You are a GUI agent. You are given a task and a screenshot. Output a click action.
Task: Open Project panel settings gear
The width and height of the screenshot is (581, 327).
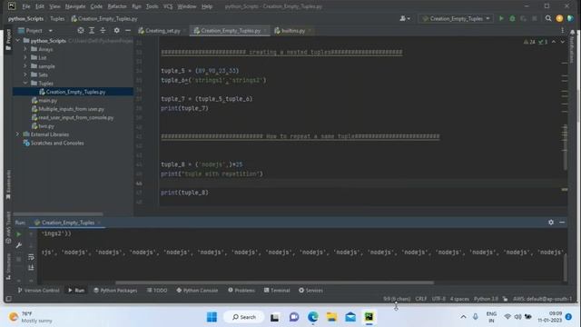point(117,30)
